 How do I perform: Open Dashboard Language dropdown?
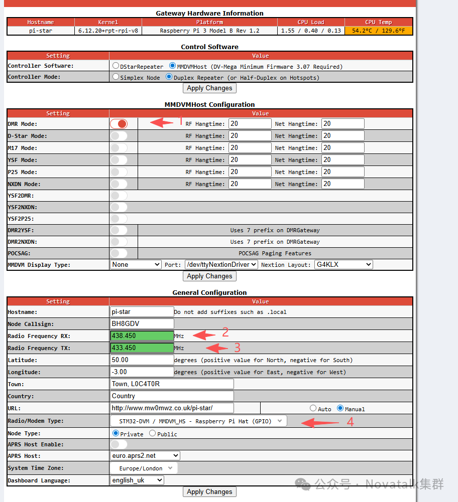(137, 480)
